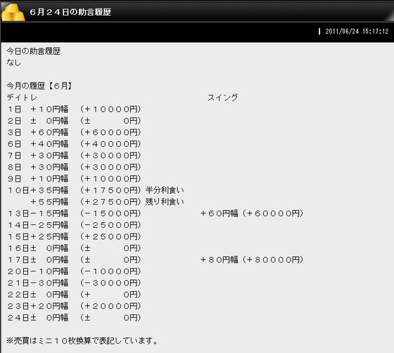The image size is (394, 353).
Task: Select the 24日 ±0円幅 row
Action: point(74,318)
